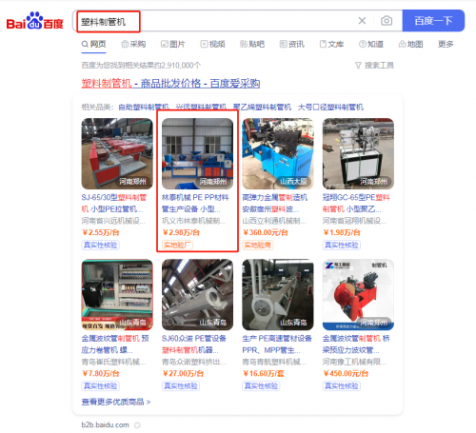The width and height of the screenshot is (476, 433).
Task: Open the 搜索工具 filter
Action: (x=374, y=66)
